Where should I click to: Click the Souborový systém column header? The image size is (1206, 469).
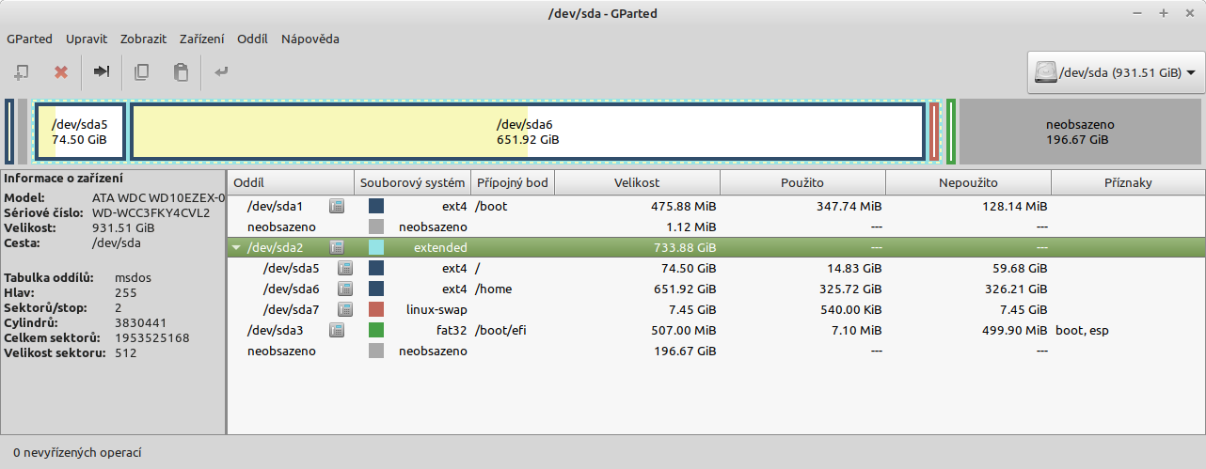pos(412,182)
